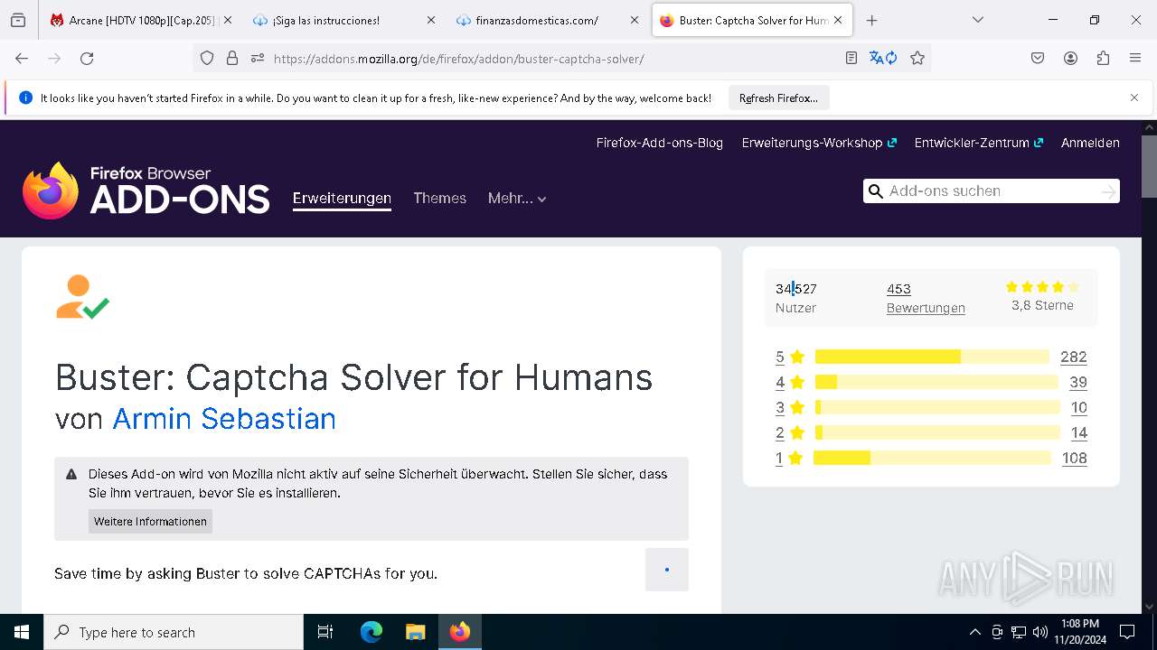
Task: Open Task View on the taskbar
Action: [325, 632]
